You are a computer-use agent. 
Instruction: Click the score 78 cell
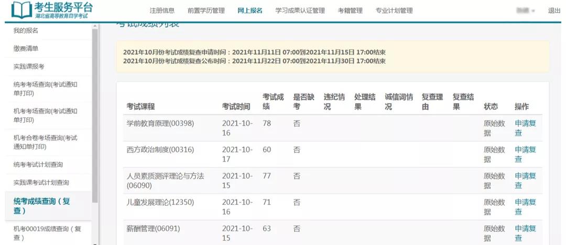(267, 123)
